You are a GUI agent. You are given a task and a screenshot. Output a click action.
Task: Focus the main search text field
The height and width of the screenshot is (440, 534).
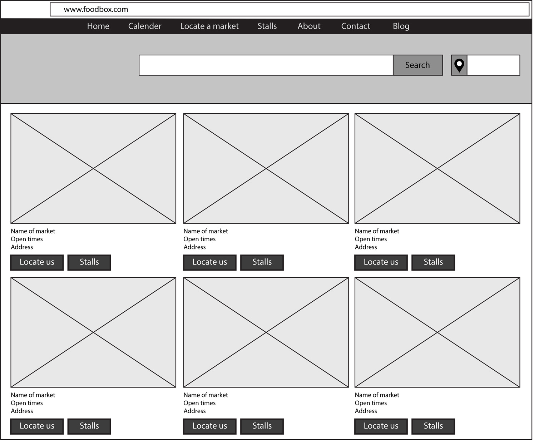pos(266,65)
